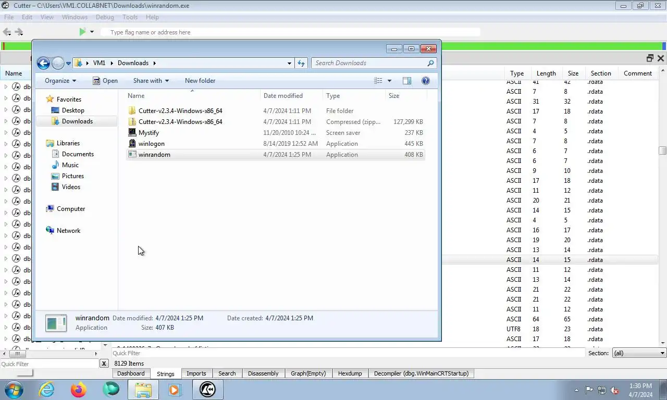Click the Explorer Help question mark icon
Image resolution: width=667 pixels, height=400 pixels.
click(425, 81)
